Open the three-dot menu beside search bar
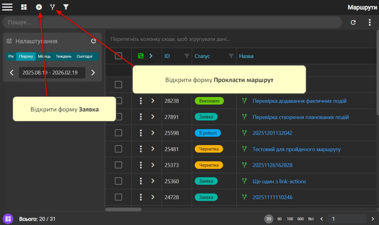Image resolution: width=379 pixels, height=225 pixels. (370, 23)
